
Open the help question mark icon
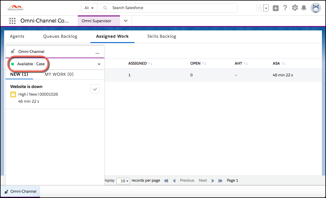[x=285, y=8]
